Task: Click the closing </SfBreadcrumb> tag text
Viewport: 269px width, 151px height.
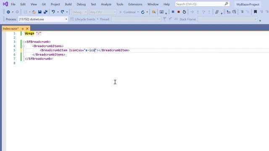Action: [x=39, y=59]
